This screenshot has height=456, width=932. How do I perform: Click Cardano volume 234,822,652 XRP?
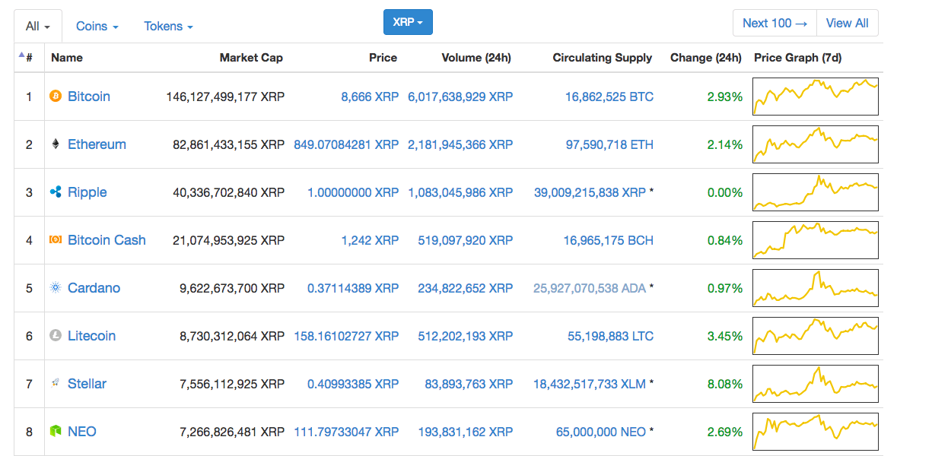pyautogui.click(x=466, y=288)
